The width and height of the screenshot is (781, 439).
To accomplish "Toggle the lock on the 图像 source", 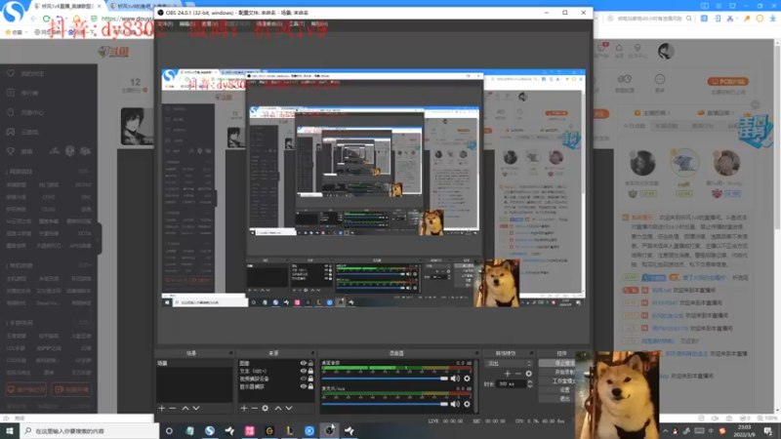I will click(x=310, y=363).
